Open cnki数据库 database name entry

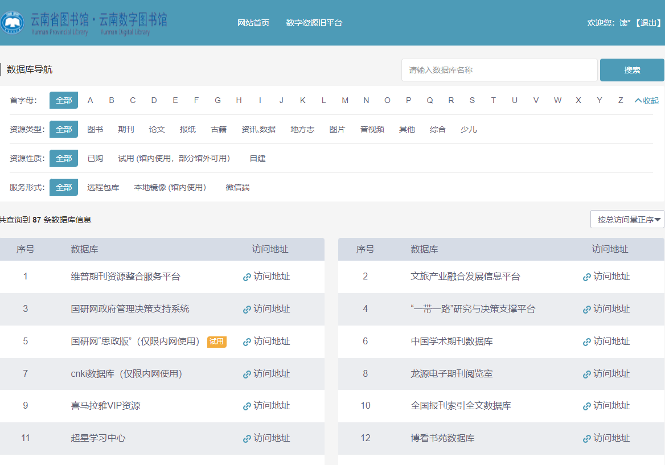126,374
